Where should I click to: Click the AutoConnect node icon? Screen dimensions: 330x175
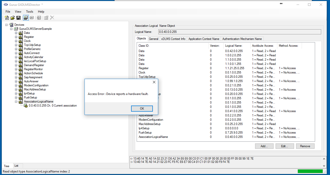(x=21, y=53)
